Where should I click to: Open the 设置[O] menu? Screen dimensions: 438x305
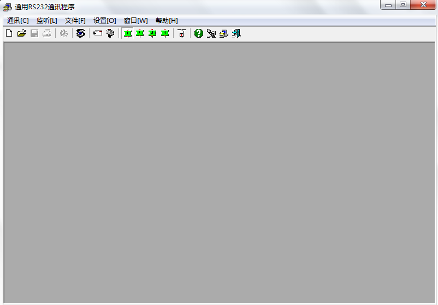coord(104,21)
